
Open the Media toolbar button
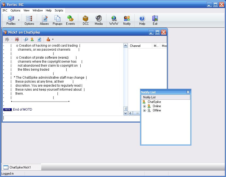(x=98, y=20)
